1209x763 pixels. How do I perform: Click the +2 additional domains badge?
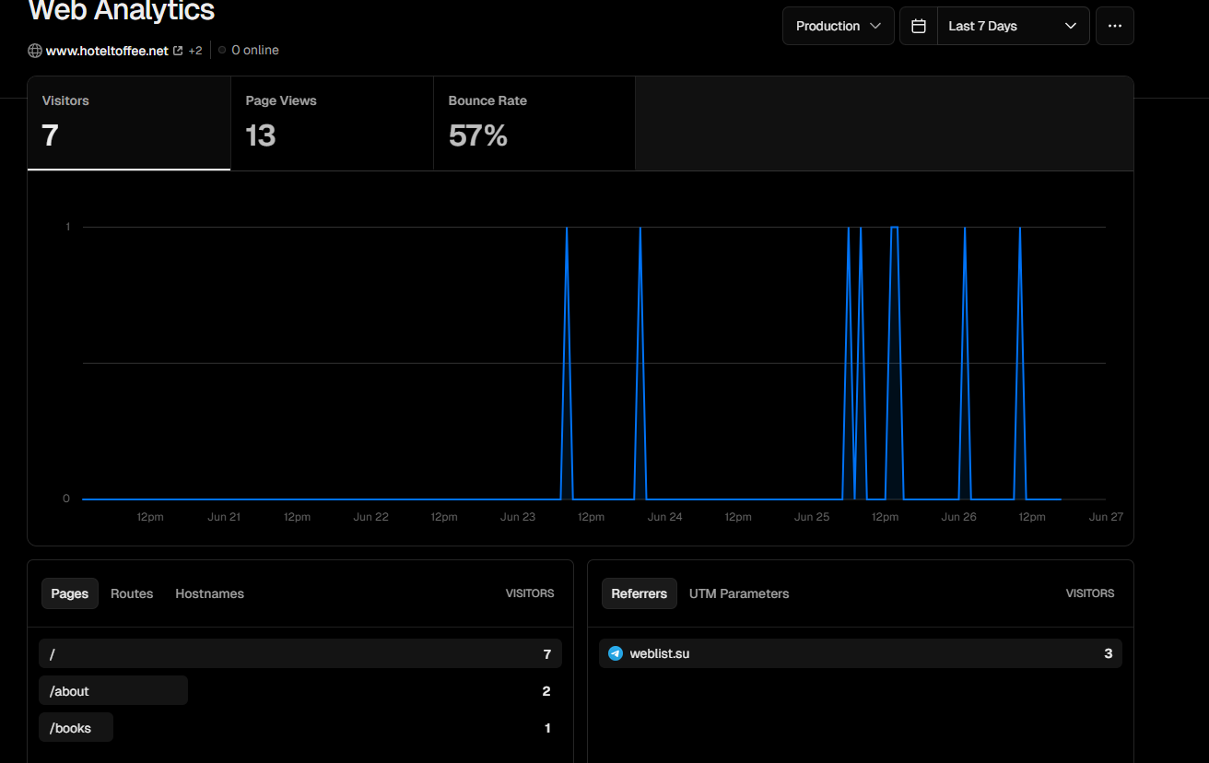[x=195, y=51]
